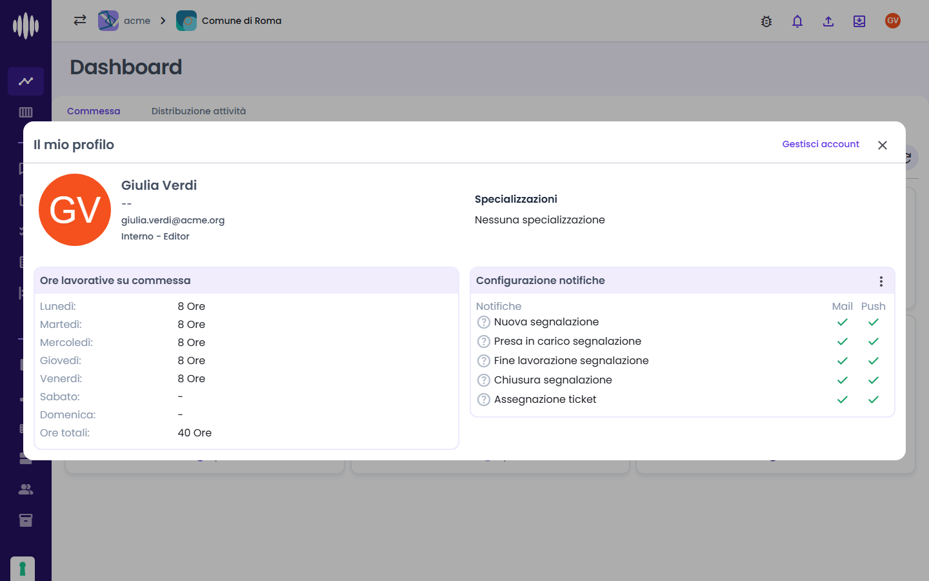Open the bug report icon

tap(766, 21)
